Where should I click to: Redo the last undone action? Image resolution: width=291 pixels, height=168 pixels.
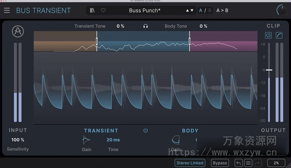[257, 163]
